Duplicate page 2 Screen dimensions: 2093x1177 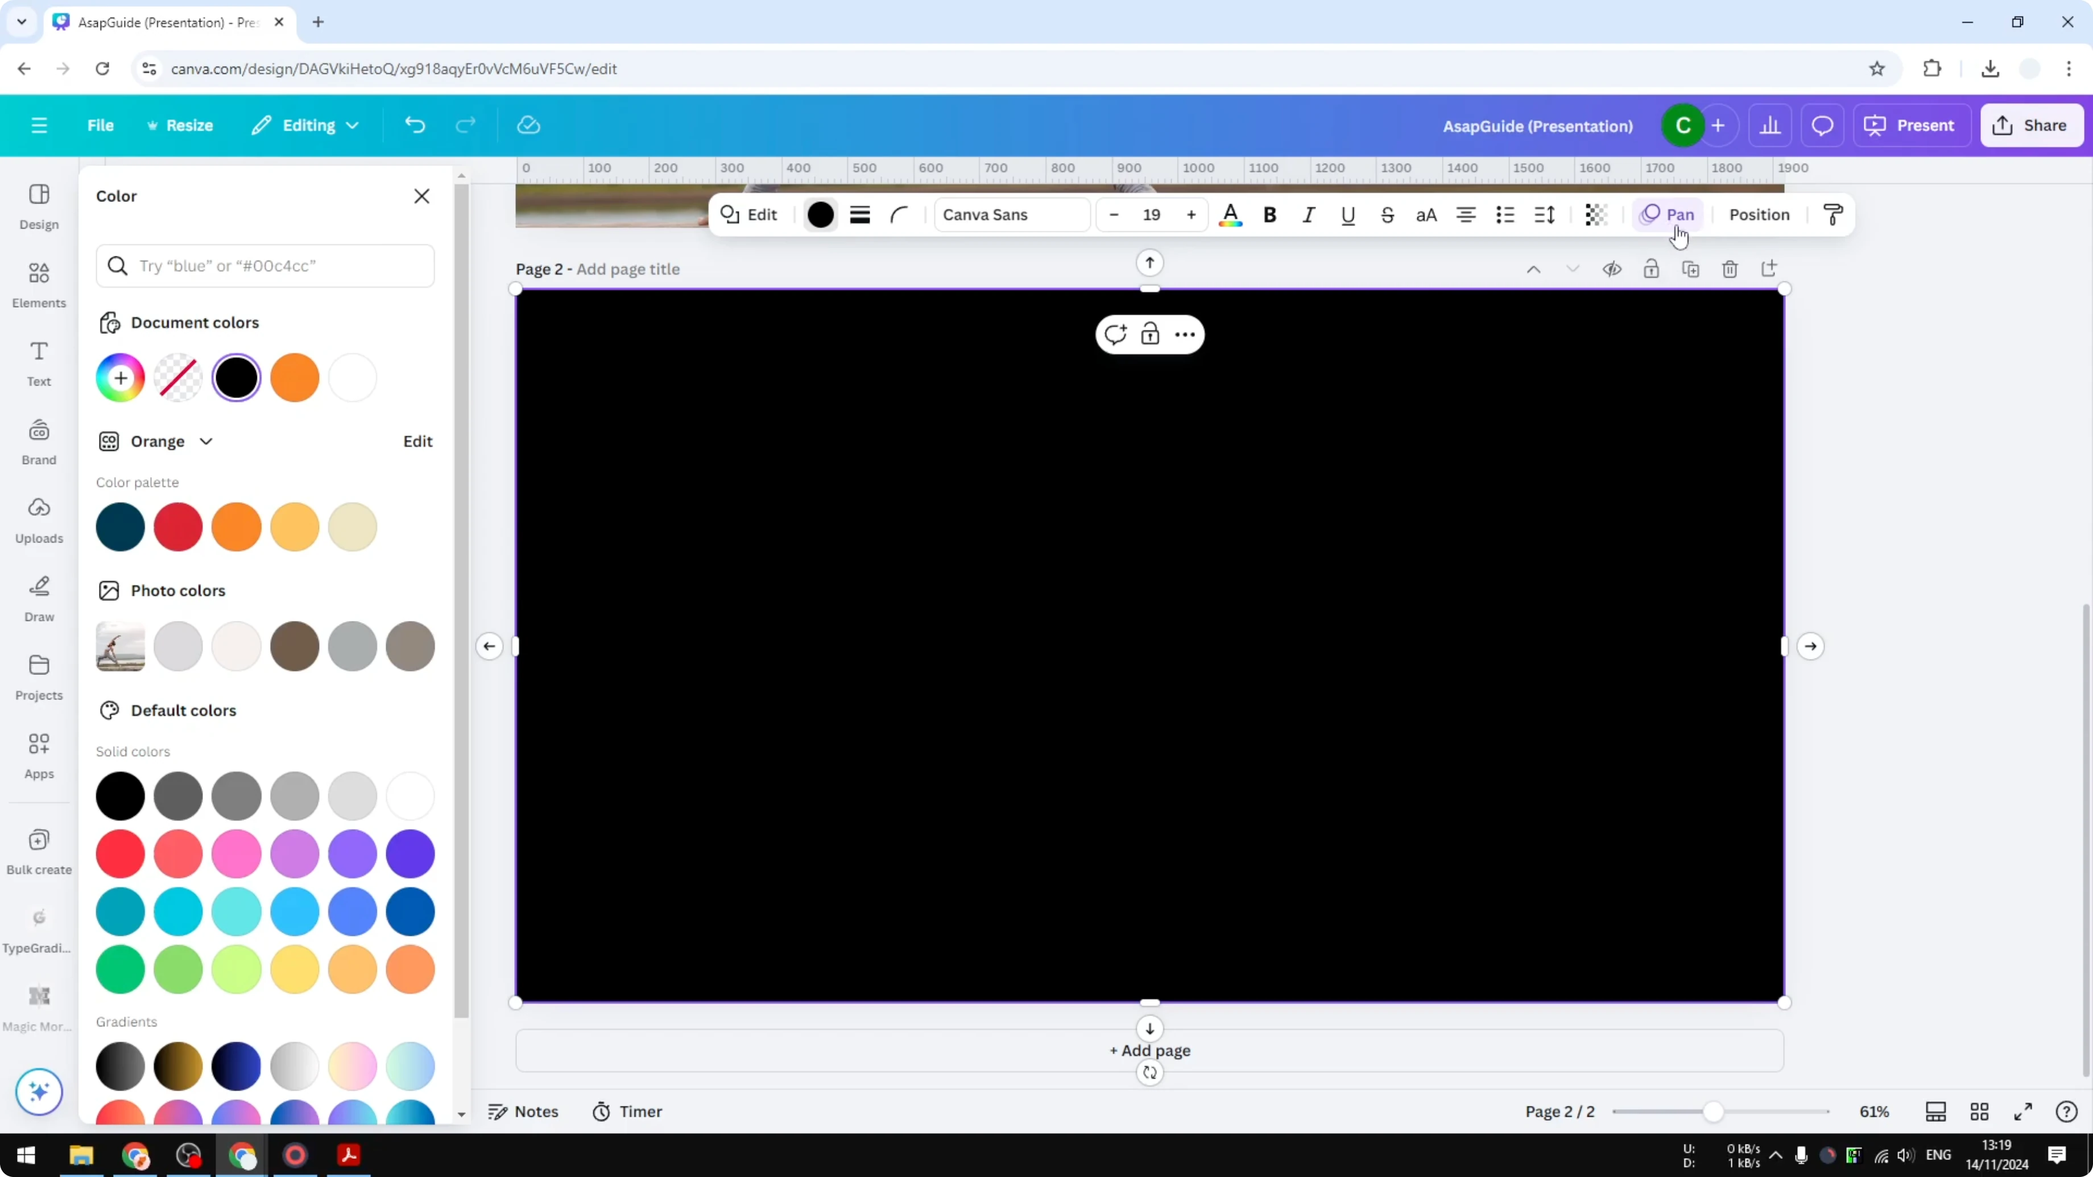tap(1691, 269)
